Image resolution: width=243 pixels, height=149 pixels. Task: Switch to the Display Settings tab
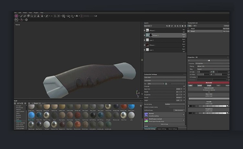click(x=162, y=129)
